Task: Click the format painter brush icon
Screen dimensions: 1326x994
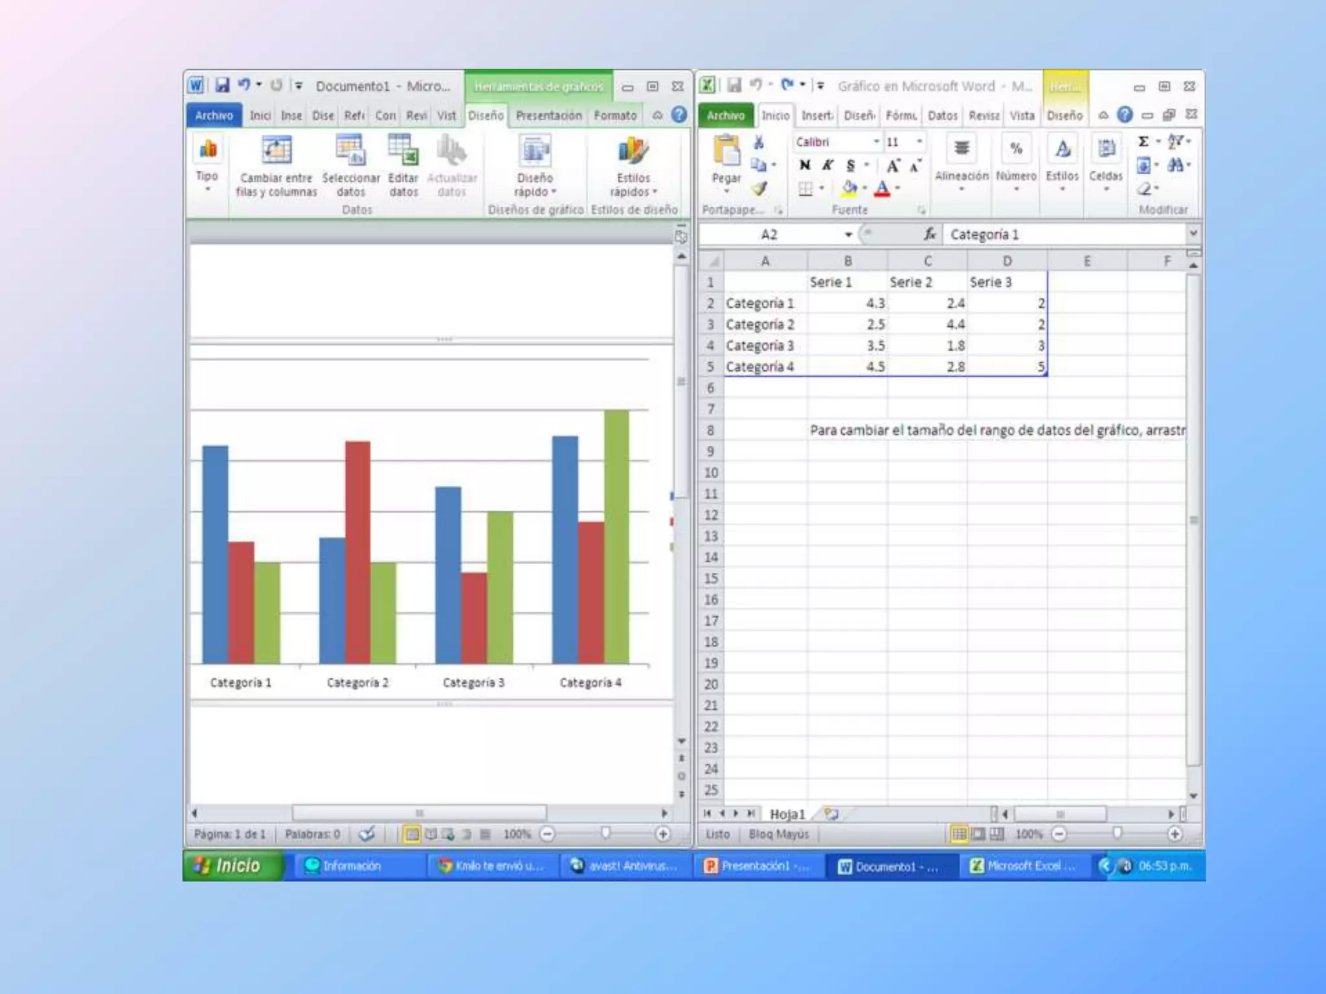Action: coord(759,189)
